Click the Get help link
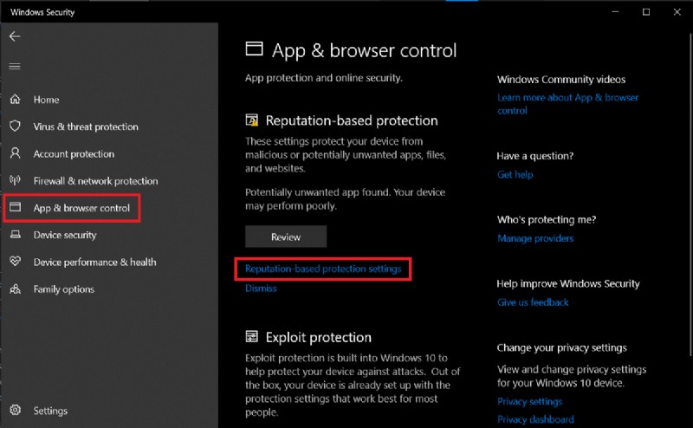 (x=515, y=174)
